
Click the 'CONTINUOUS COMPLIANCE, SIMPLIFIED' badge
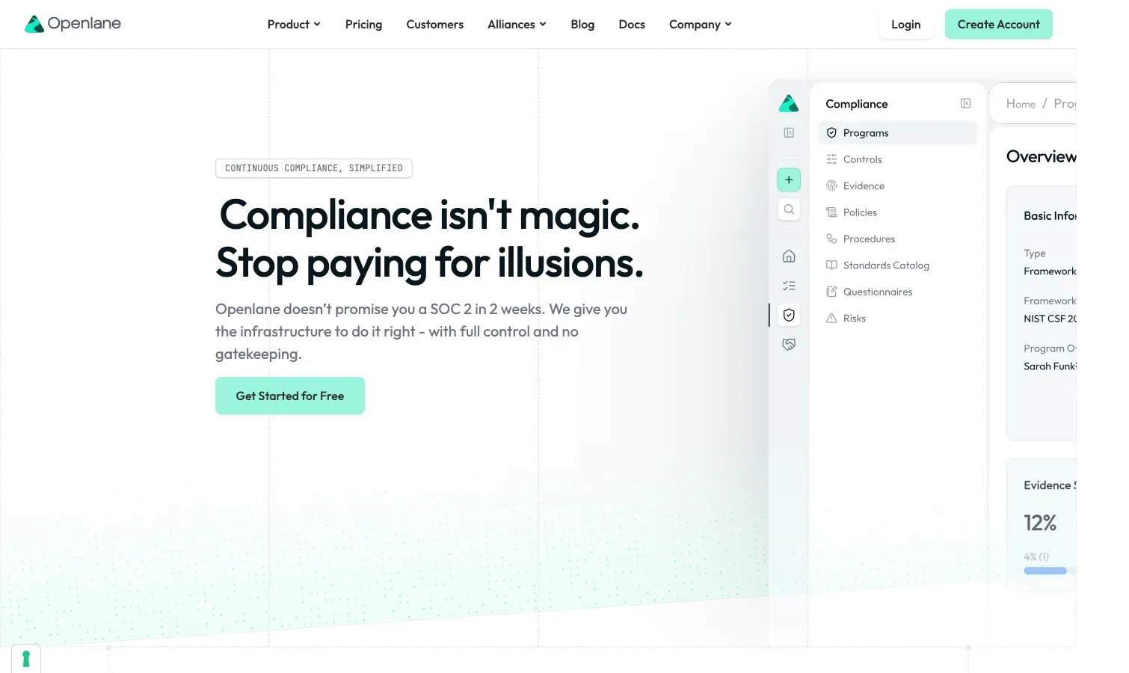(x=314, y=168)
